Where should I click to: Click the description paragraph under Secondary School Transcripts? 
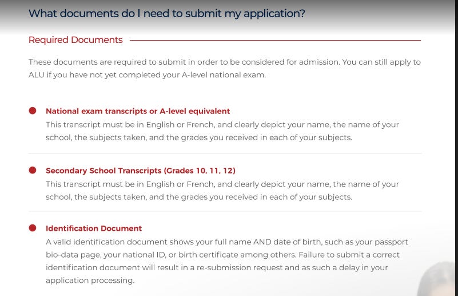click(222, 191)
